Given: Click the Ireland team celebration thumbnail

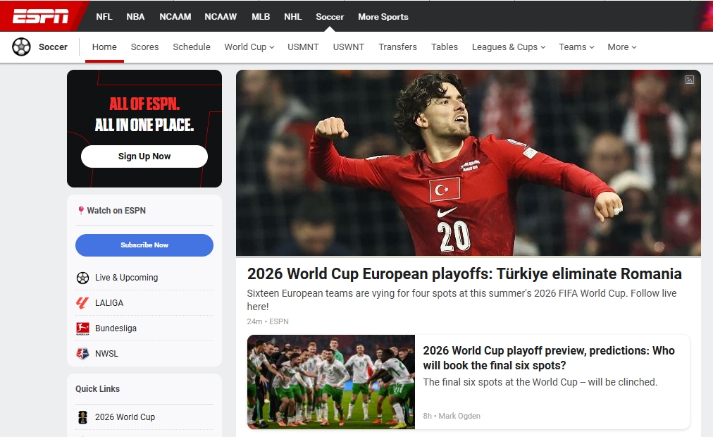Looking at the screenshot, I should click(330, 381).
